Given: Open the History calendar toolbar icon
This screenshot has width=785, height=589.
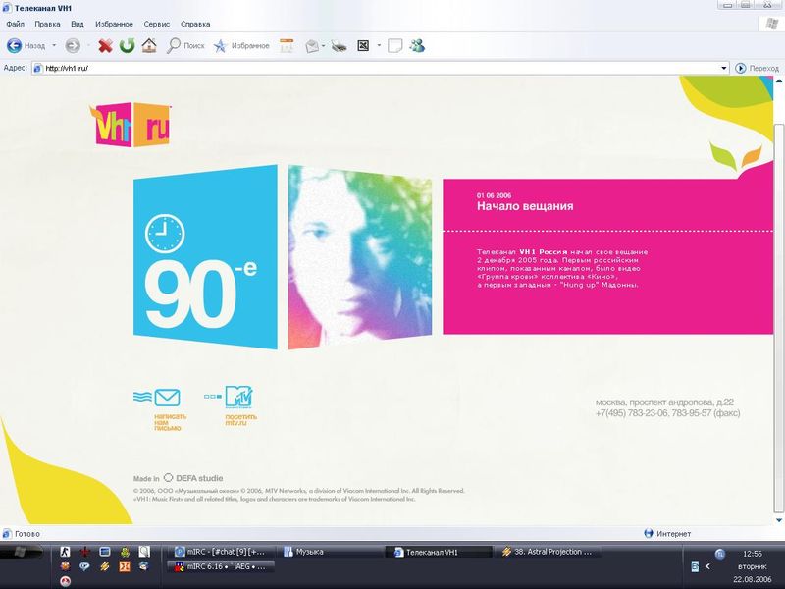Looking at the screenshot, I should [x=287, y=46].
